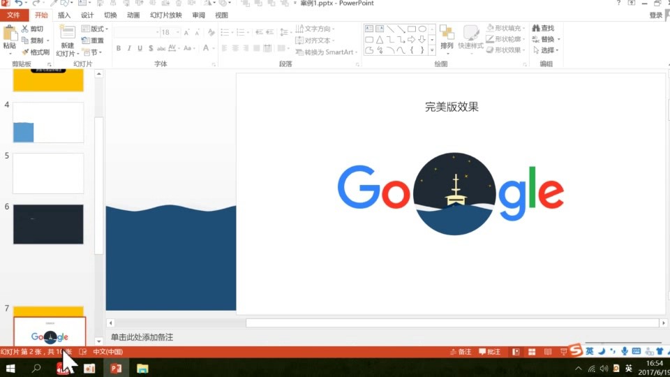Toggle numbered list
The height and width of the screenshot is (377, 670).
pyautogui.click(x=242, y=33)
